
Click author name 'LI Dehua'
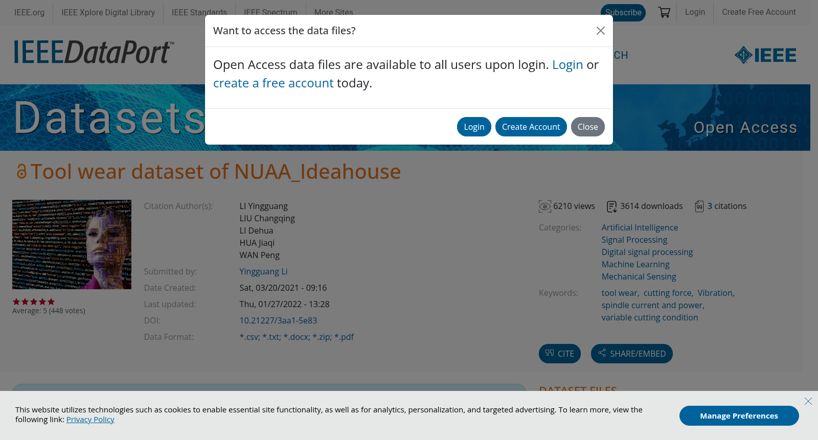tap(256, 231)
